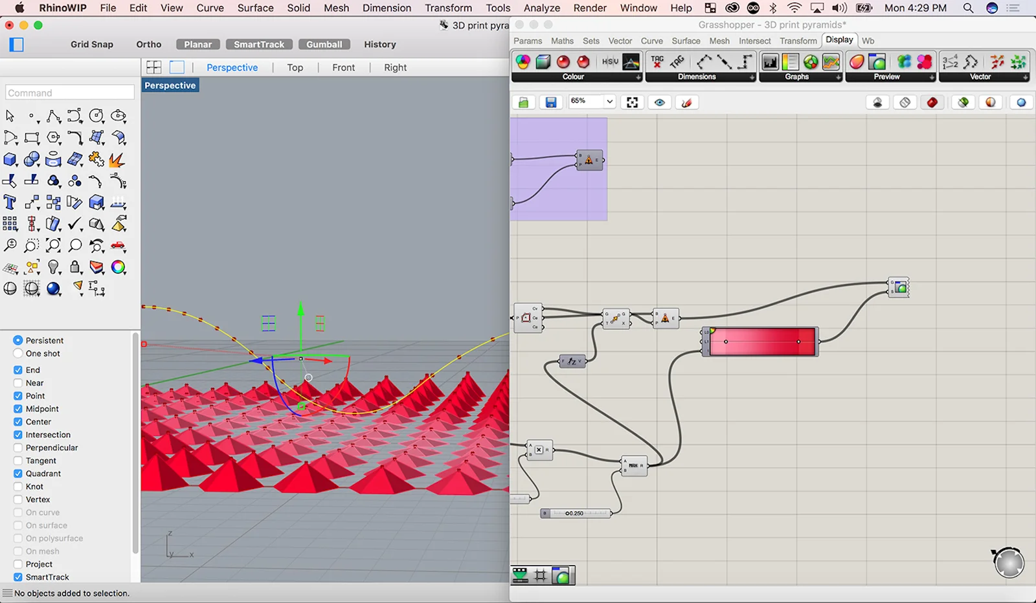1036x603 pixels.
Task: Open the color wheel tool
Action: [x=118, y=267]
